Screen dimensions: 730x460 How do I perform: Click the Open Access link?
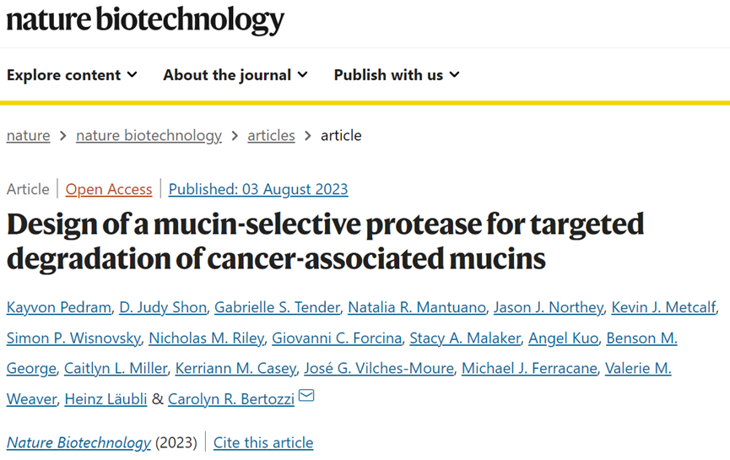tap(109, 190)
